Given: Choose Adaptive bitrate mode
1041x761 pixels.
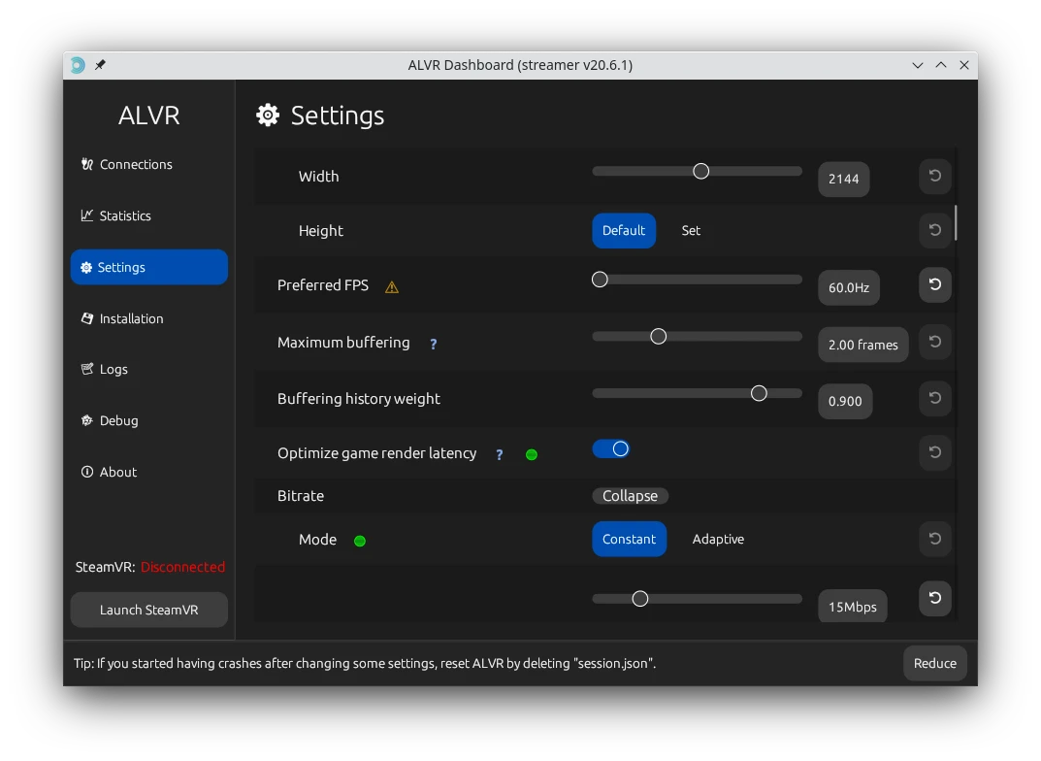Looking at the screenshot, I should pos(718,540).
